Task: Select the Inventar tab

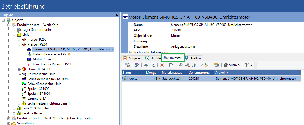Action: pos(173,58)
